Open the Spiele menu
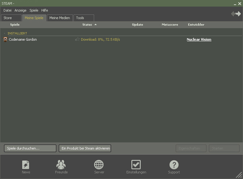 point(34,11)
